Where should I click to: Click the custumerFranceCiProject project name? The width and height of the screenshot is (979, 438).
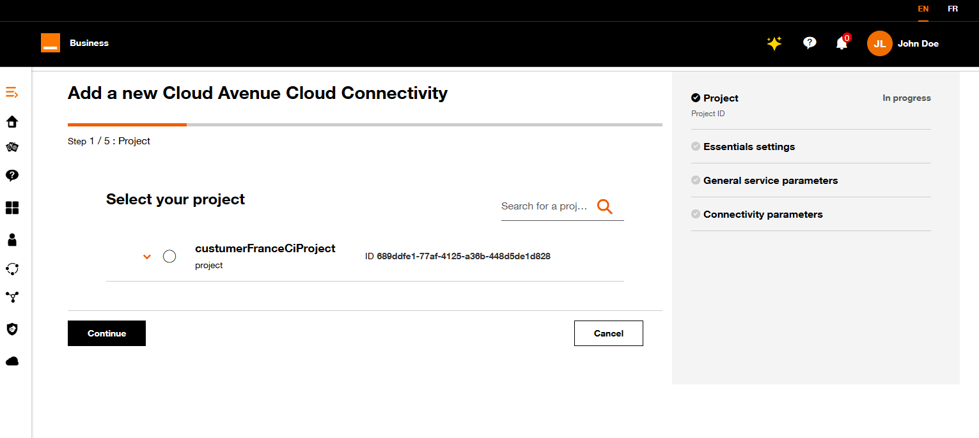click(x=265, y=248)
